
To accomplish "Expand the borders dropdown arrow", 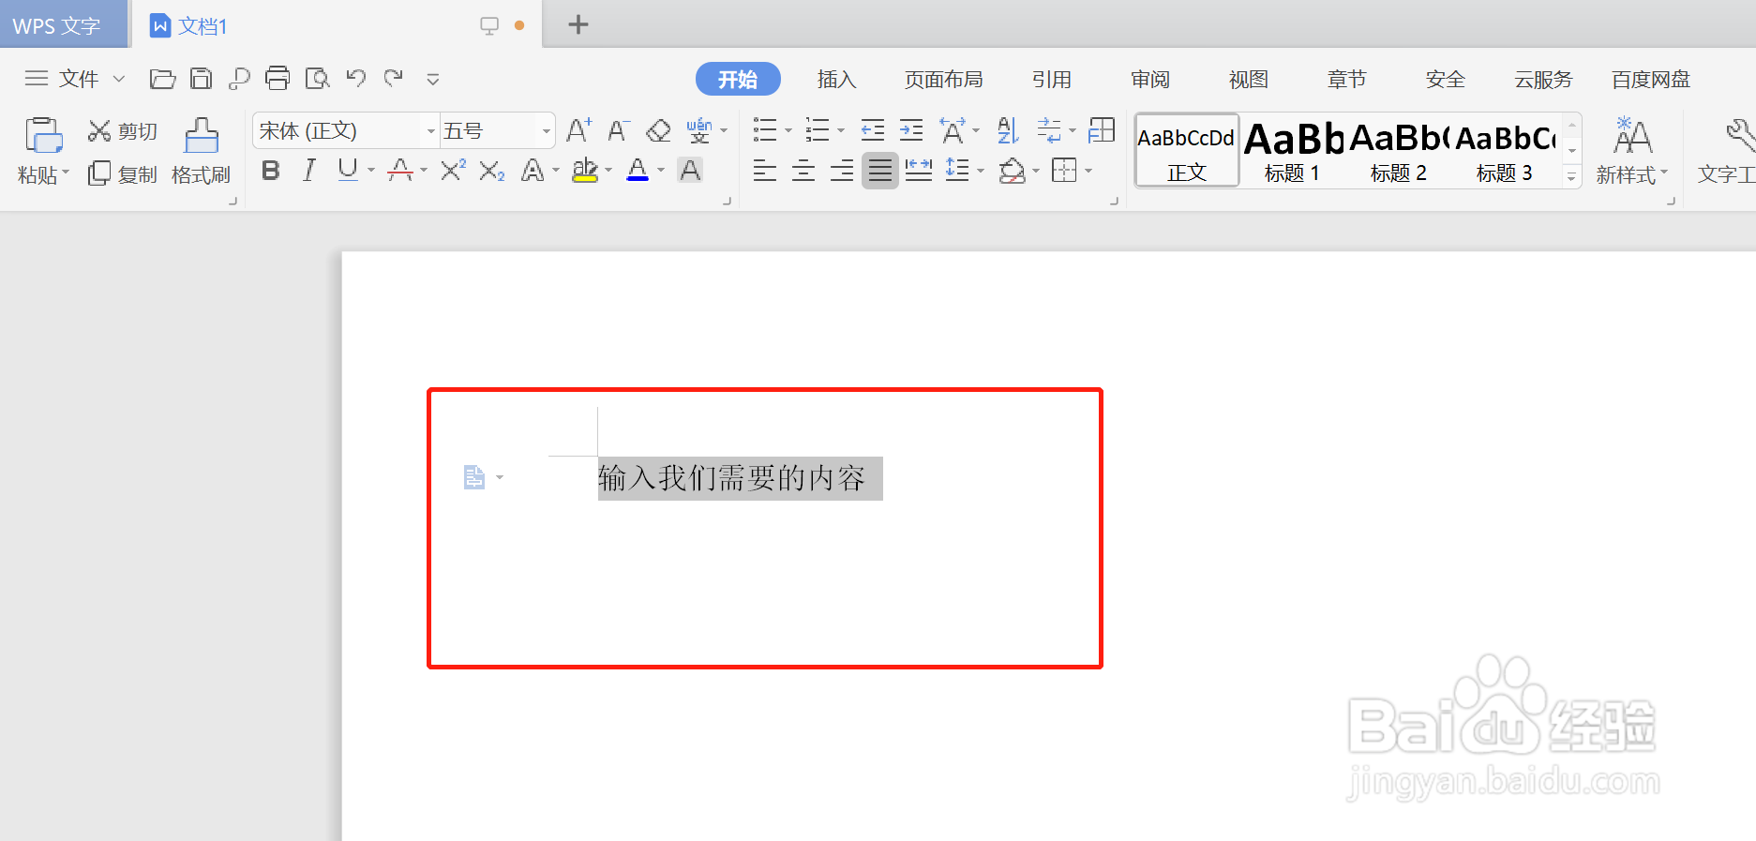I will [x=1088, y=171].
